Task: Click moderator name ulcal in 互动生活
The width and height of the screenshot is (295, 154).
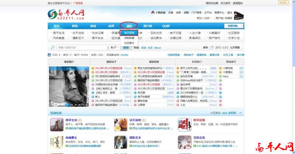Action: pyautogui.click(x=225, y=113)
